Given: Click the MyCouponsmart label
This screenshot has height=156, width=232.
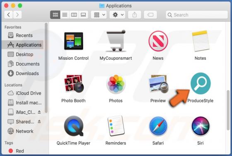Looking at the screenshot, I should [x=116, y=58].
